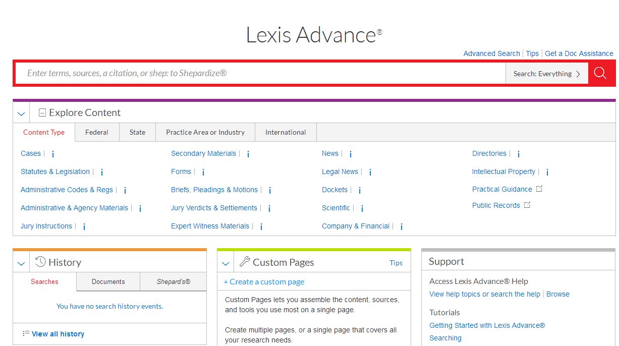Open info icon next to Directories

519,154
